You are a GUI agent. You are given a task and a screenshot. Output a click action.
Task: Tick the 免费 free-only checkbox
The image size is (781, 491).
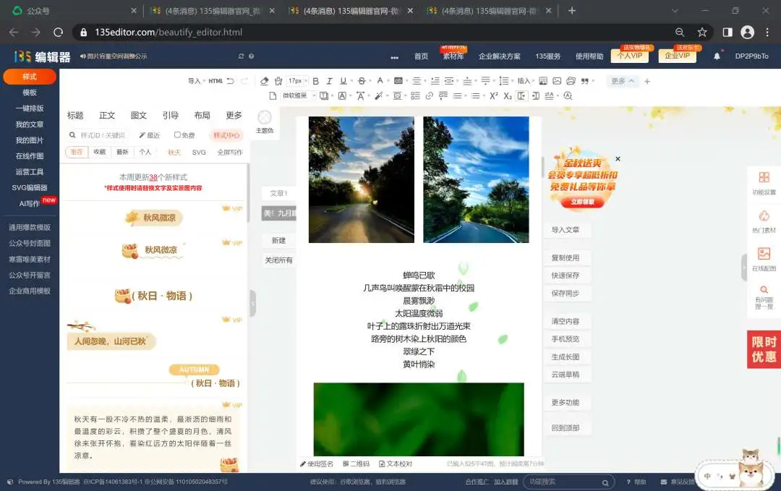[177, 135]
